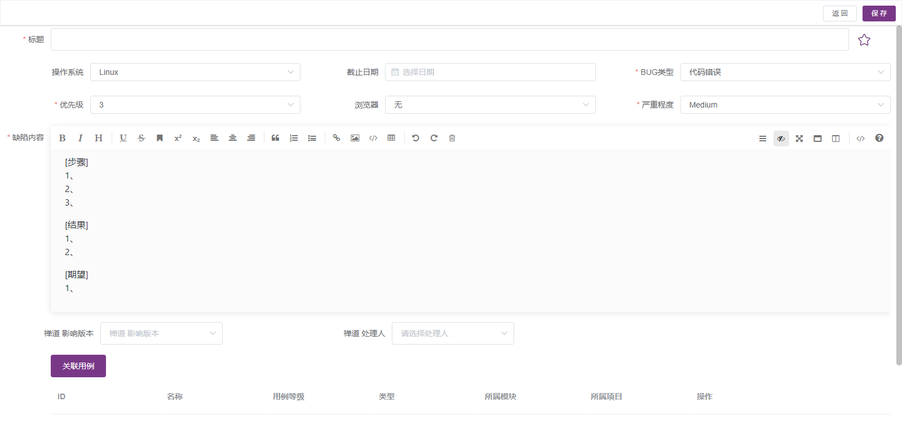Image resolution: width=902 pixels, height=424 pixels.
Task: Click the 返回 button
Action: (x=840, y=14)
